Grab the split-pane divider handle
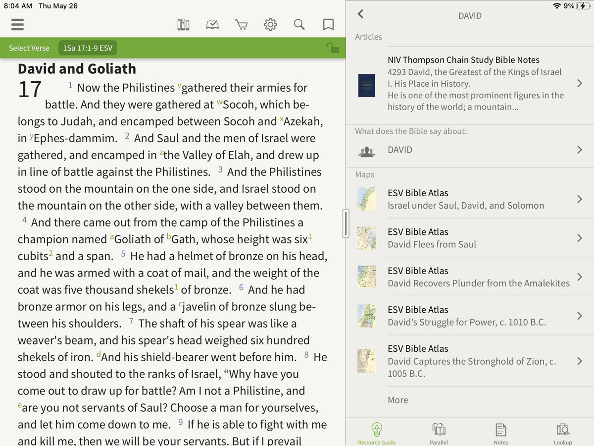Viewport: 594px width, 446px height. coord(346,223)
